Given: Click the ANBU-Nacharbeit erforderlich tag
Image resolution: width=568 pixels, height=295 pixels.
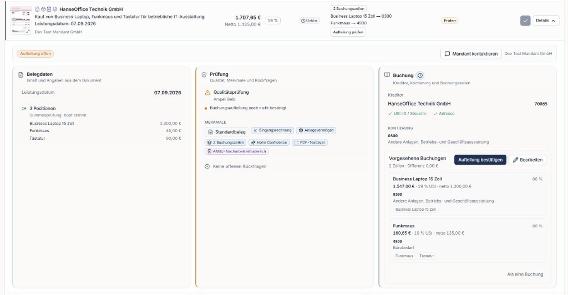Looking at the screenshot, I should (x=237, y=151).
